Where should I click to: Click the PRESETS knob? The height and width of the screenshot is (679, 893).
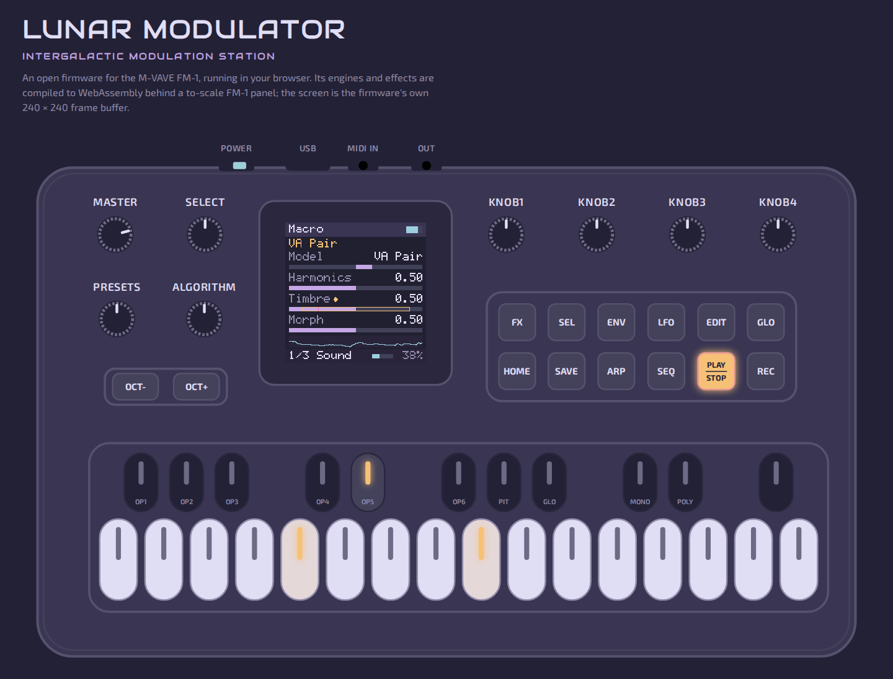tap(117, 319)
